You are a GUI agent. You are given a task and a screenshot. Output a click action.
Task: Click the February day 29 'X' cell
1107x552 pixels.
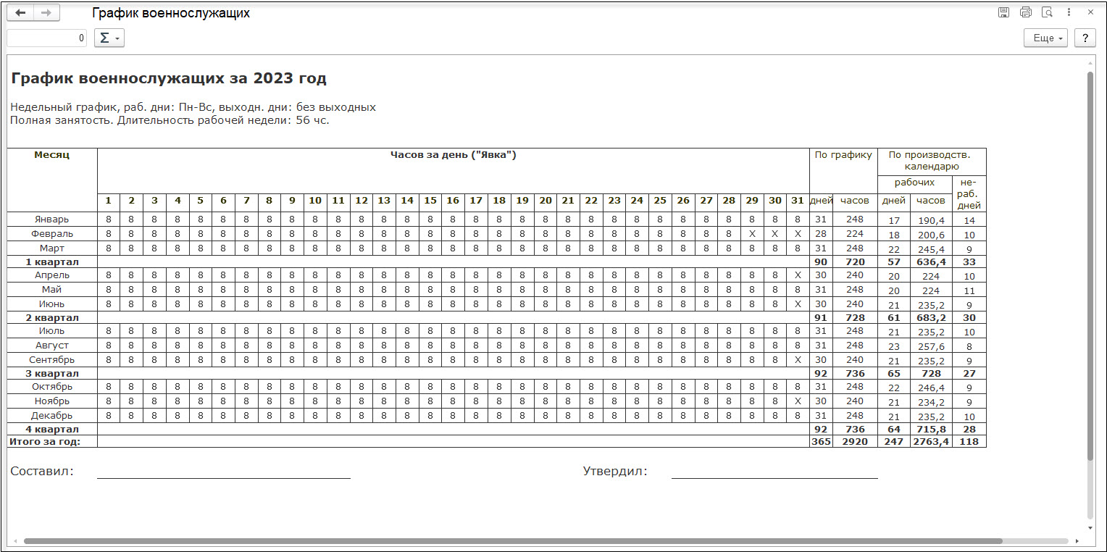click(752, 233)
